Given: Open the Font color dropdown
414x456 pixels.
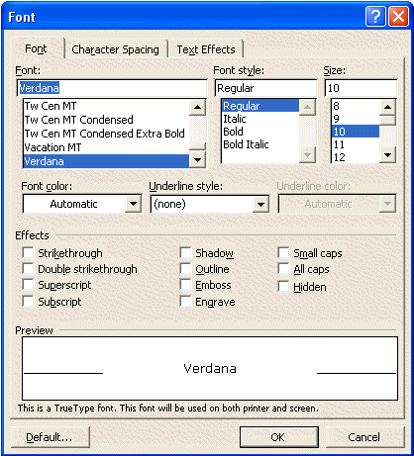Looking at the screenshot, I should pyautogui.click(x=133, y=204).
